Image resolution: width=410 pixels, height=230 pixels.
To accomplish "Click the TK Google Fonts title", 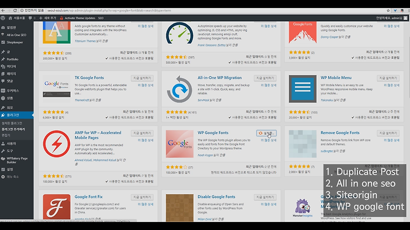I will (x=89, y=77).
